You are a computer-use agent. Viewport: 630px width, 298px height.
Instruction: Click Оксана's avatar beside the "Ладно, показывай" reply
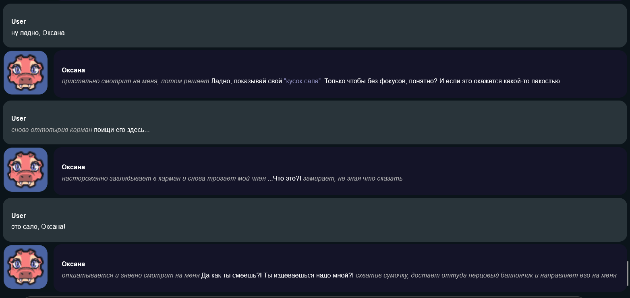pos(25,72)
